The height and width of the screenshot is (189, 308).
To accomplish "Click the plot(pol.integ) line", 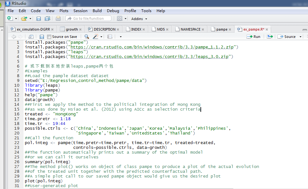I will pyautogui.click(x=44, y=181).
